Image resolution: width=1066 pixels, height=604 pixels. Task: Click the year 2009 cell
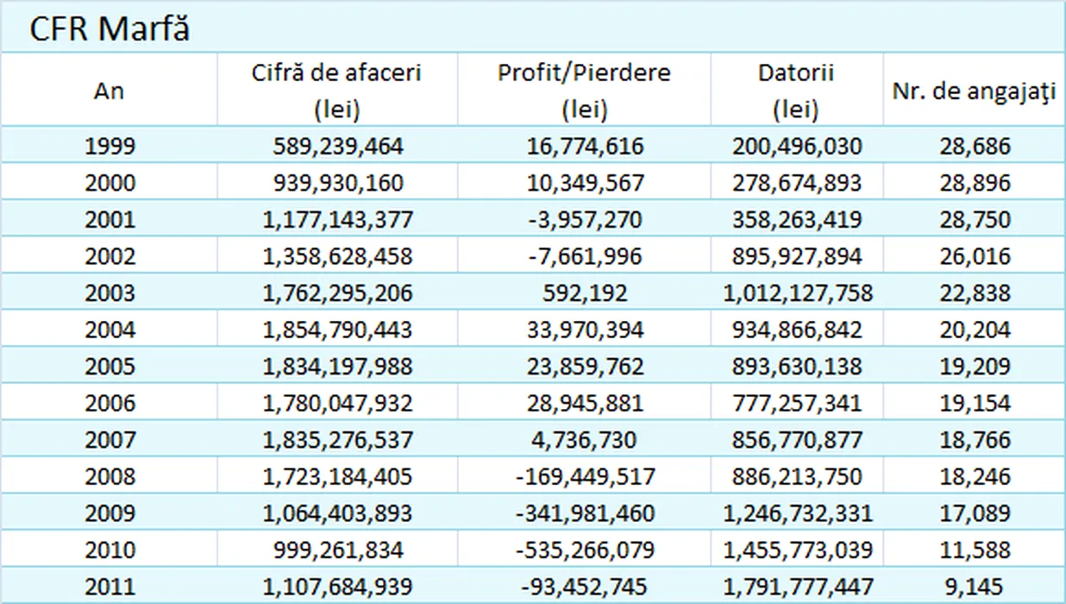[x=110, y=513]
